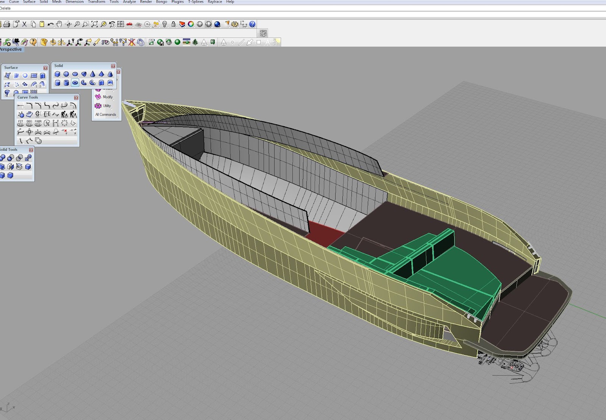Select the Boolean Union tool in Solid Tools
606x420 pixels.
tap(3, 158)
